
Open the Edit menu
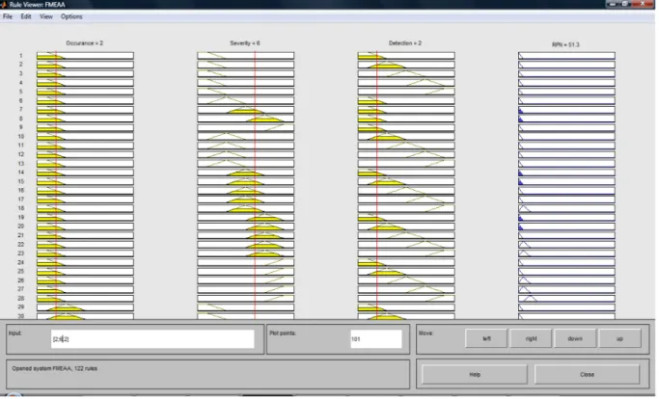pyautogui.click(x=26, y=16)
